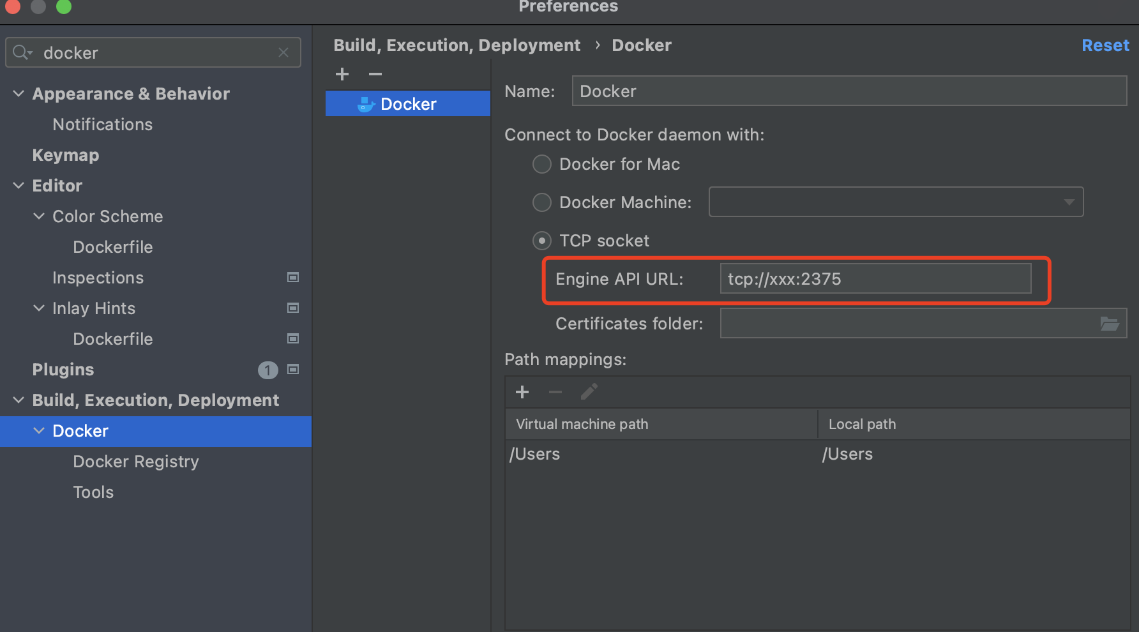Remove selected Docker configuration using minus icon
The image size is (1139, 632).
tap(375, 73)
